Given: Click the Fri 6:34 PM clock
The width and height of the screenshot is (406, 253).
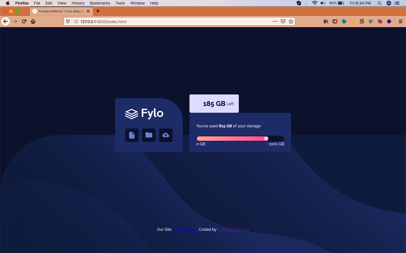Looking at the screenshot, I should coord(360,3).
